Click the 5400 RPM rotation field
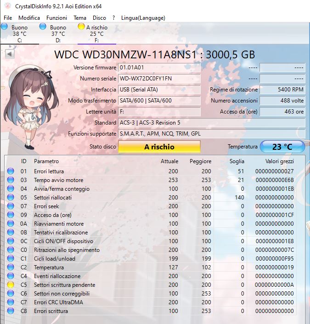This screenshot has width=310, height=324. pos(282,90)
